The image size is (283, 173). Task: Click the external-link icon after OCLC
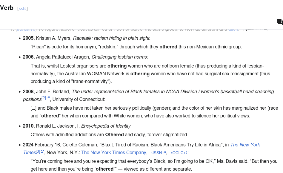tap(186, 153)
